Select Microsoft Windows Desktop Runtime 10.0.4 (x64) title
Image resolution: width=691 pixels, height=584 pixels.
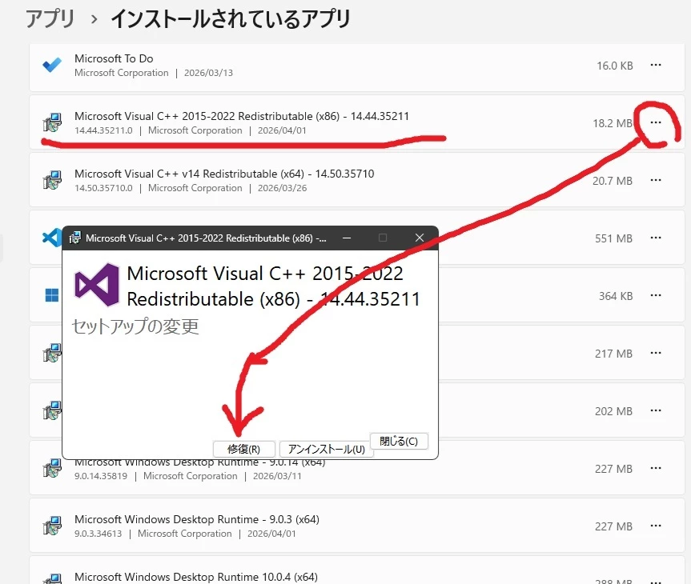click(195, 577)
